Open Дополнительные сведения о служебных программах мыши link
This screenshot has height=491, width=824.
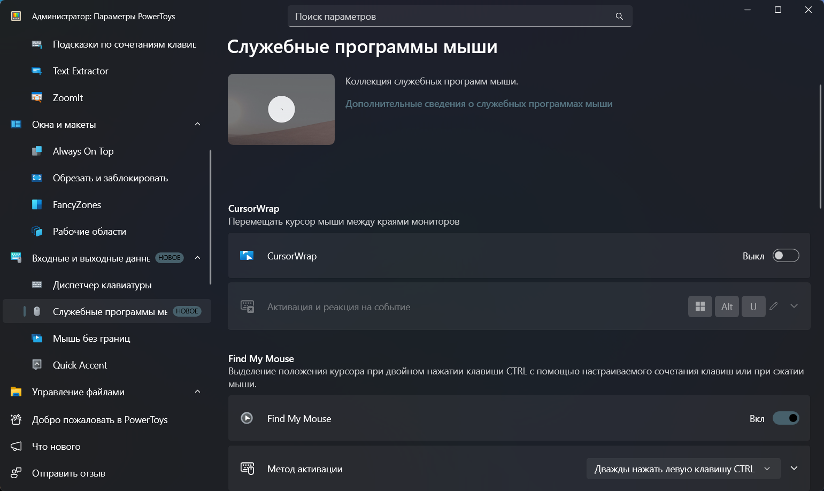479,104
